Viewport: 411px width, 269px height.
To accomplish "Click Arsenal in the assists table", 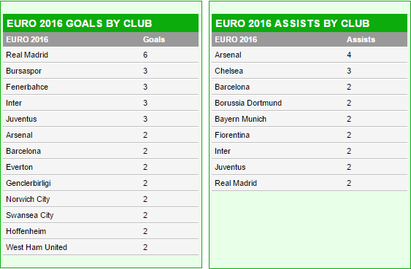I will pyautogui.click(x=228, y=55).
